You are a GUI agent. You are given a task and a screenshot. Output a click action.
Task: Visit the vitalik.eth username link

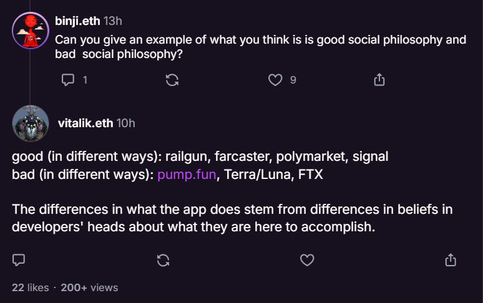tap(85, 123)
